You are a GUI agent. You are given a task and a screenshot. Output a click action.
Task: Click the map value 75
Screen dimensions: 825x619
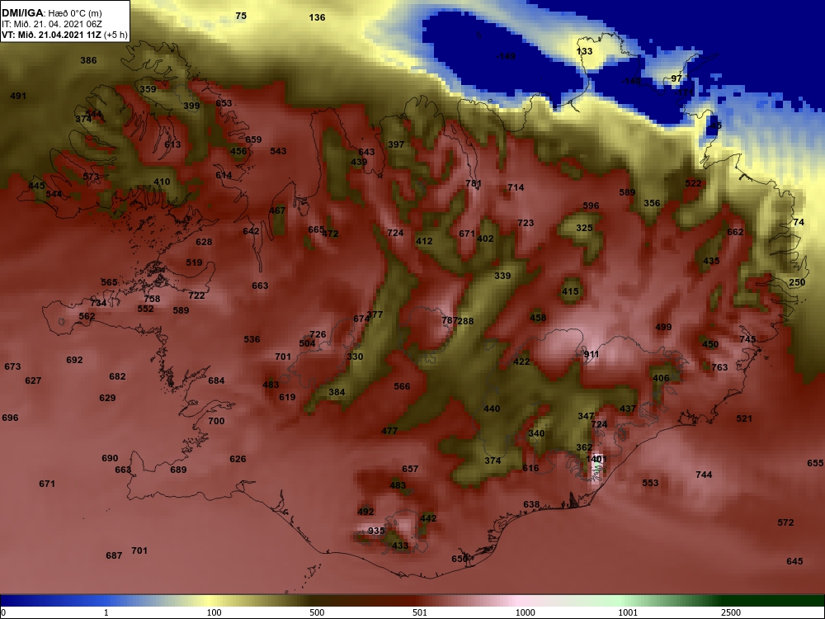[241, 16]
